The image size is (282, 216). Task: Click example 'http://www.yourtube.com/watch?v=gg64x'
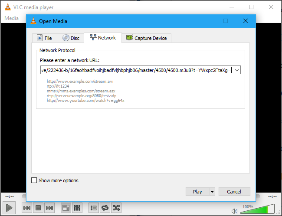(x=85, y=100)
